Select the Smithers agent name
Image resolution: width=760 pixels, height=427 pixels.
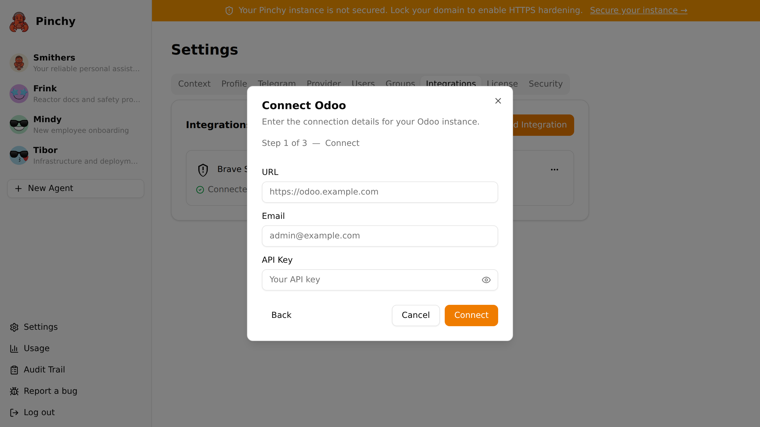click(x=54, y=58)
